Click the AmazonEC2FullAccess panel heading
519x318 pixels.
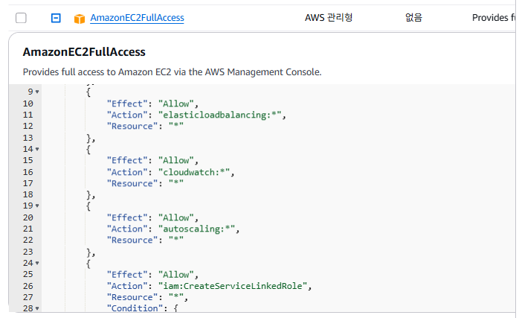84,52
